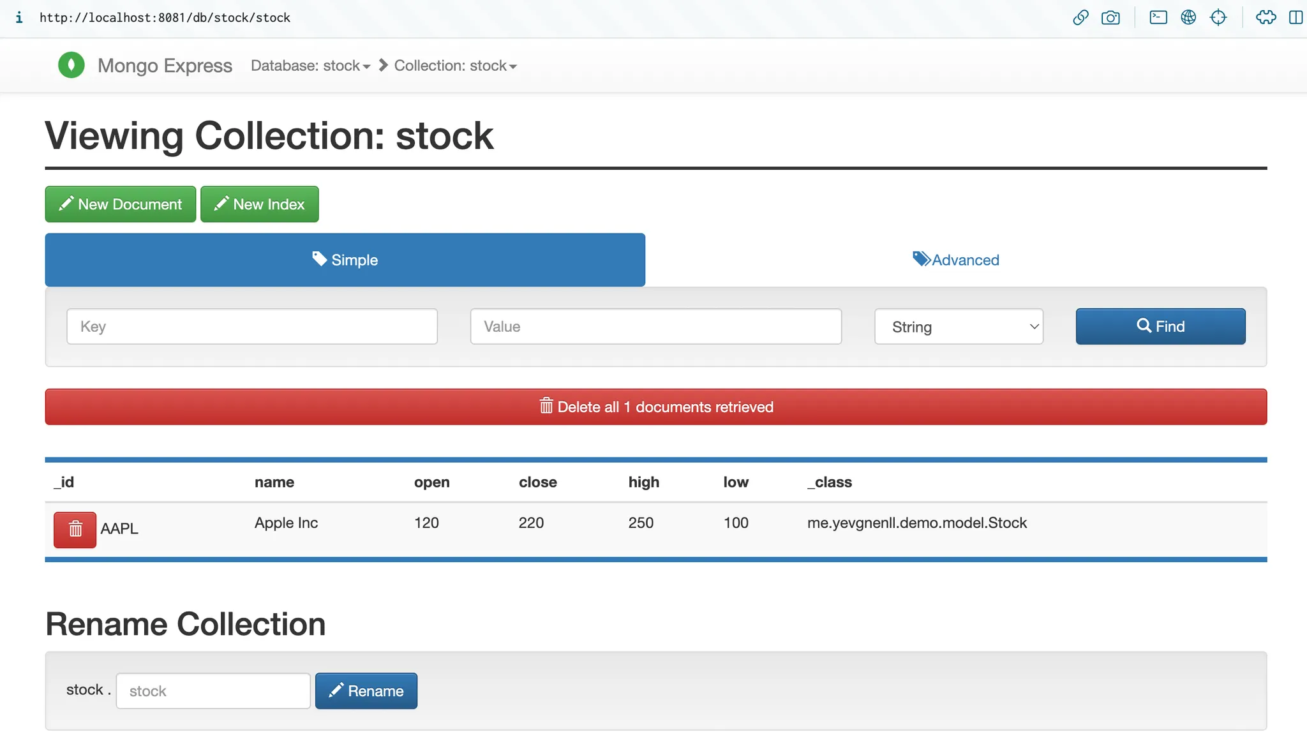Image resolution: width=1307 pixels, height=746 pixels.
Task: Click the Key input field
Action: (x=252, y=327)
